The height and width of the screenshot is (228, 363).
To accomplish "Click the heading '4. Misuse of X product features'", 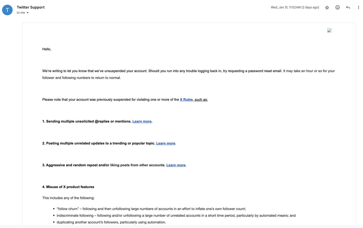I will [x=68, y=187].
